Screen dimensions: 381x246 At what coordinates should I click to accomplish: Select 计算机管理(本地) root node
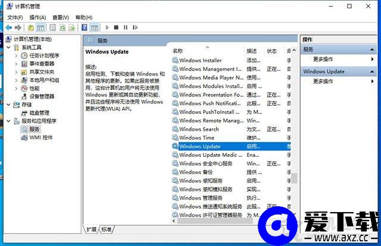33,39
